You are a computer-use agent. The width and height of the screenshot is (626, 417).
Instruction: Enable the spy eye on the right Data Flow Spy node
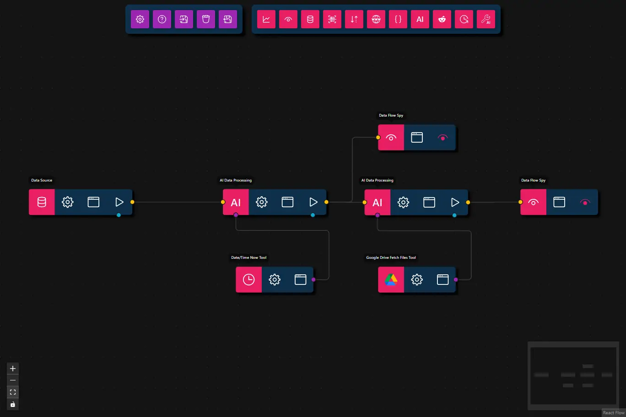coord(585,202)
